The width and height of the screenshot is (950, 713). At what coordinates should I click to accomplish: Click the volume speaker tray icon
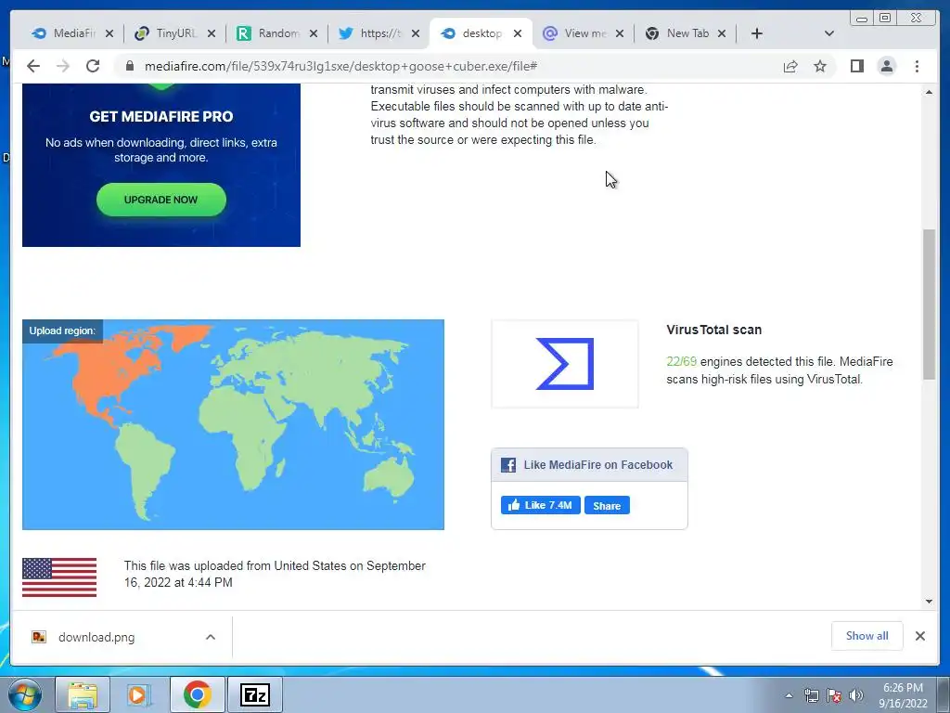(x=856, y=695)
